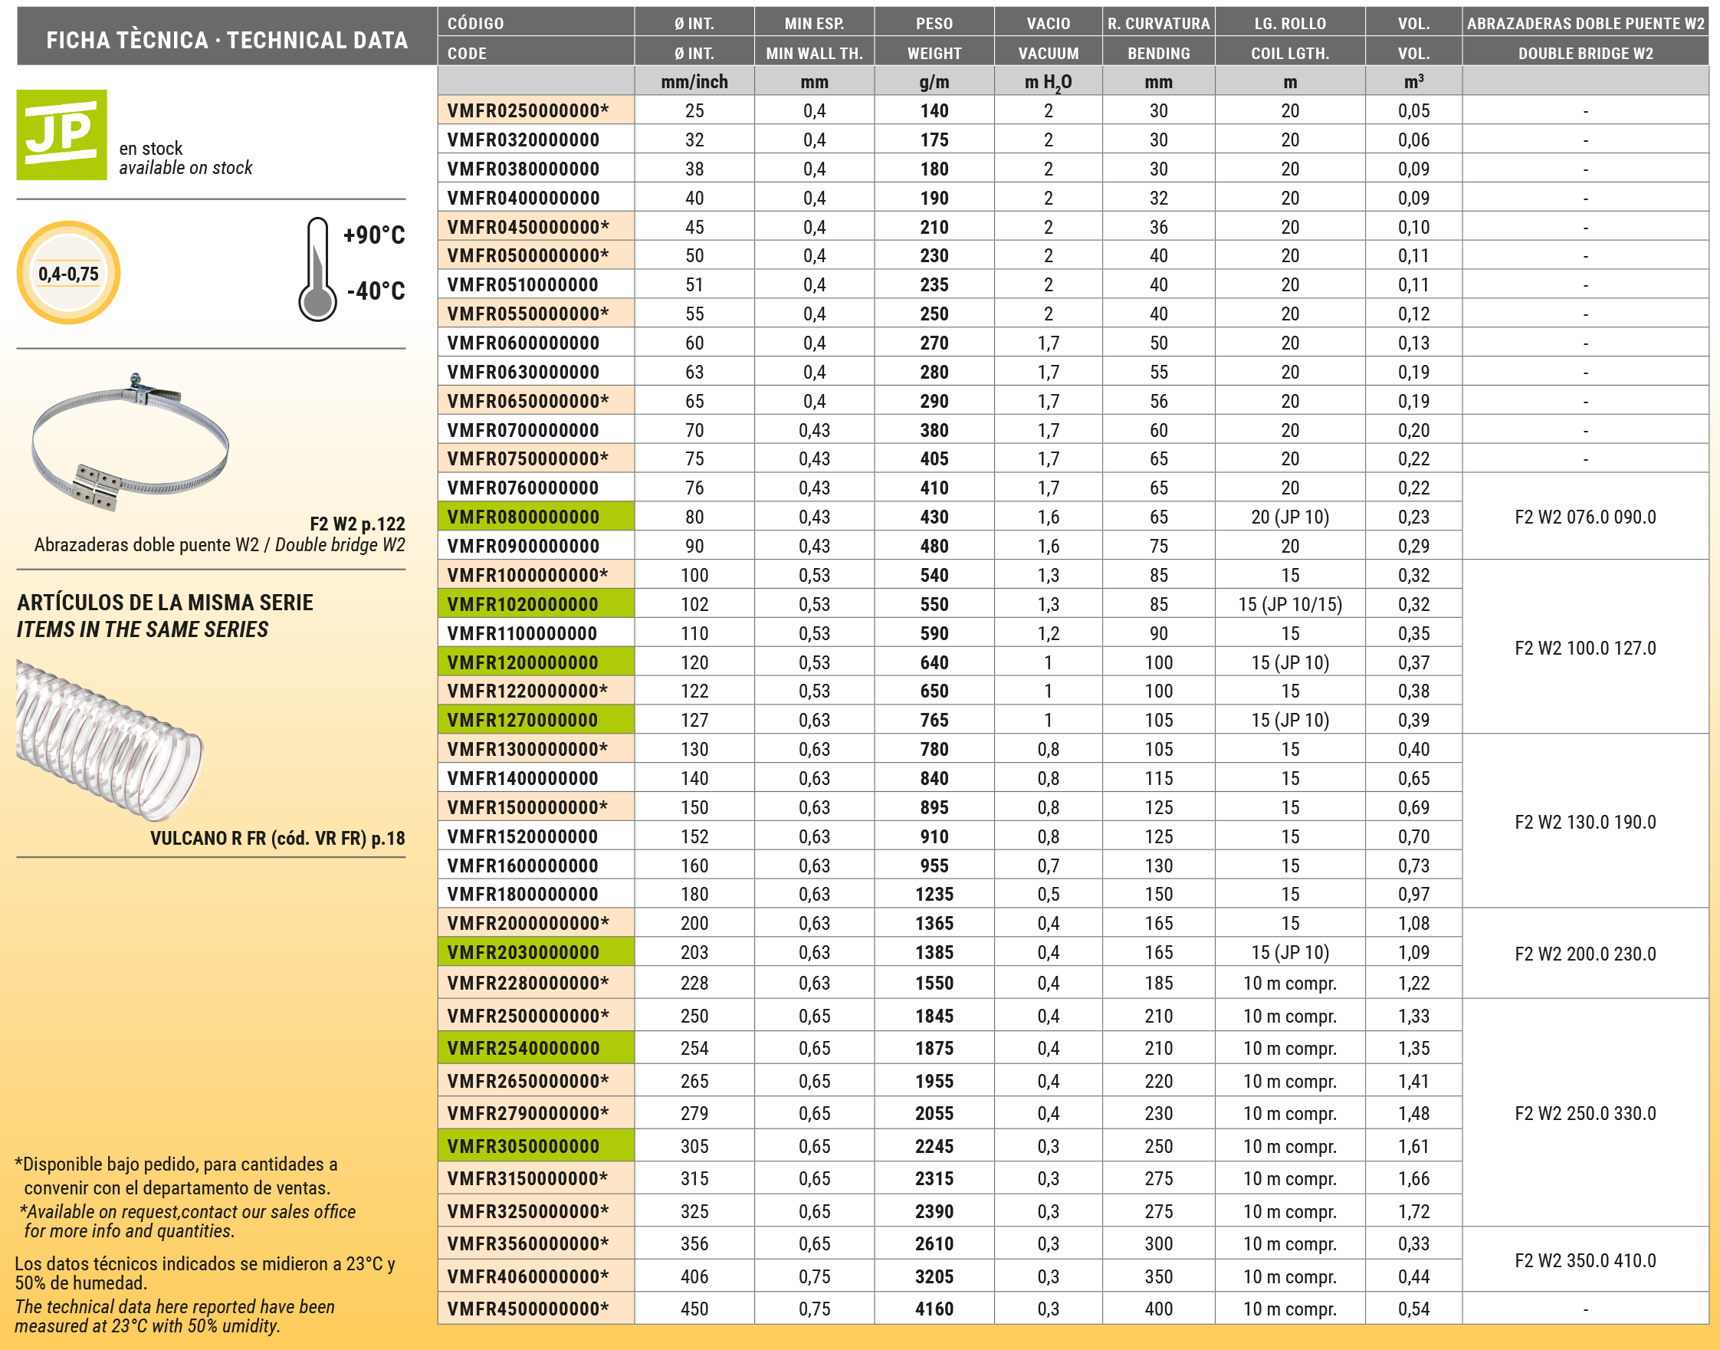
Task: Click the PESO WEIGHT column header
Action: click(x=934, y=37)
